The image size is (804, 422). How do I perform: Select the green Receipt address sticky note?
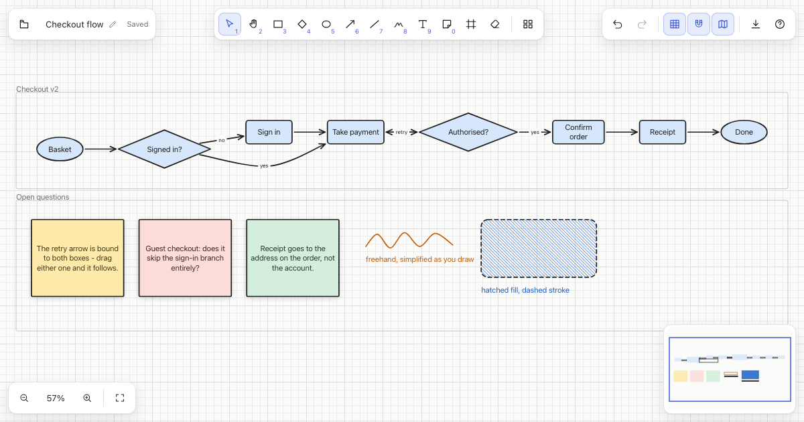click(x=293, y=258)
